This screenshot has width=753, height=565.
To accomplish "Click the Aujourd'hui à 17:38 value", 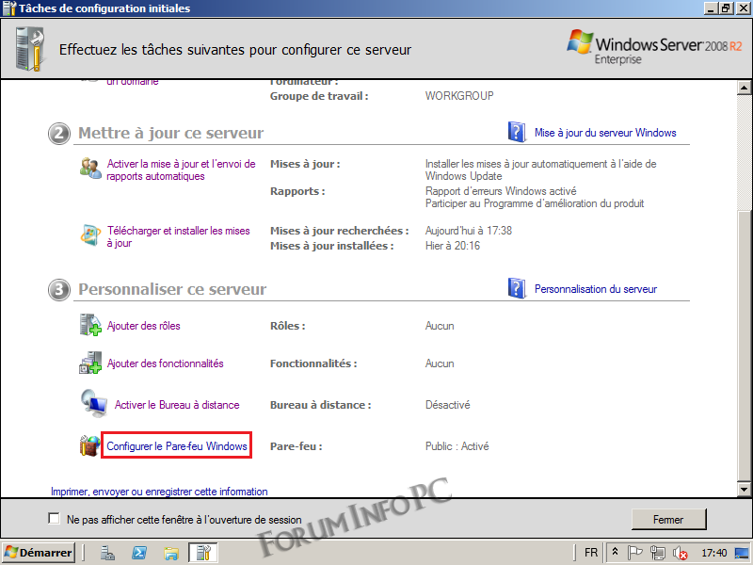I will point(468,231).
